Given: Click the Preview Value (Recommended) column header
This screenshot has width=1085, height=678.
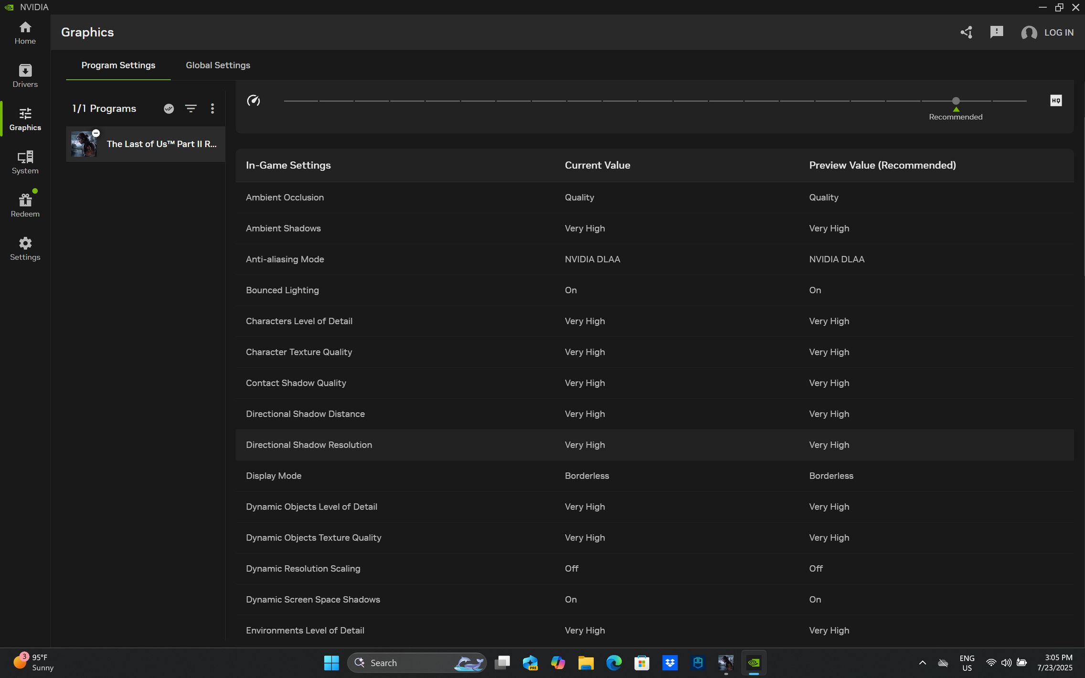Looking at the screenshot, I should (882, 165).
